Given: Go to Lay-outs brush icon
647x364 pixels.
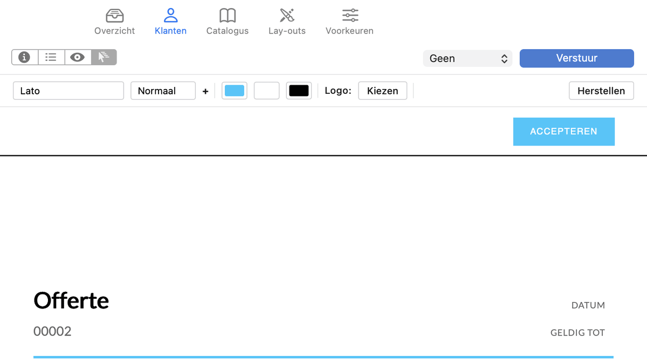Looking at the screenshot, I should 287,15.
